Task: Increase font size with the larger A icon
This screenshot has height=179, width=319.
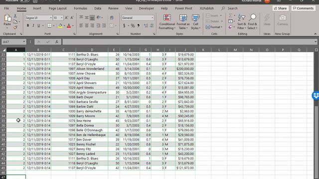Action: [66, 18]
